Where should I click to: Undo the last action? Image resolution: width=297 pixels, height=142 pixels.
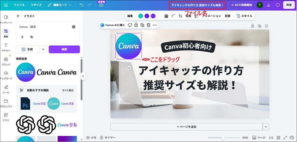pos(81,5)
